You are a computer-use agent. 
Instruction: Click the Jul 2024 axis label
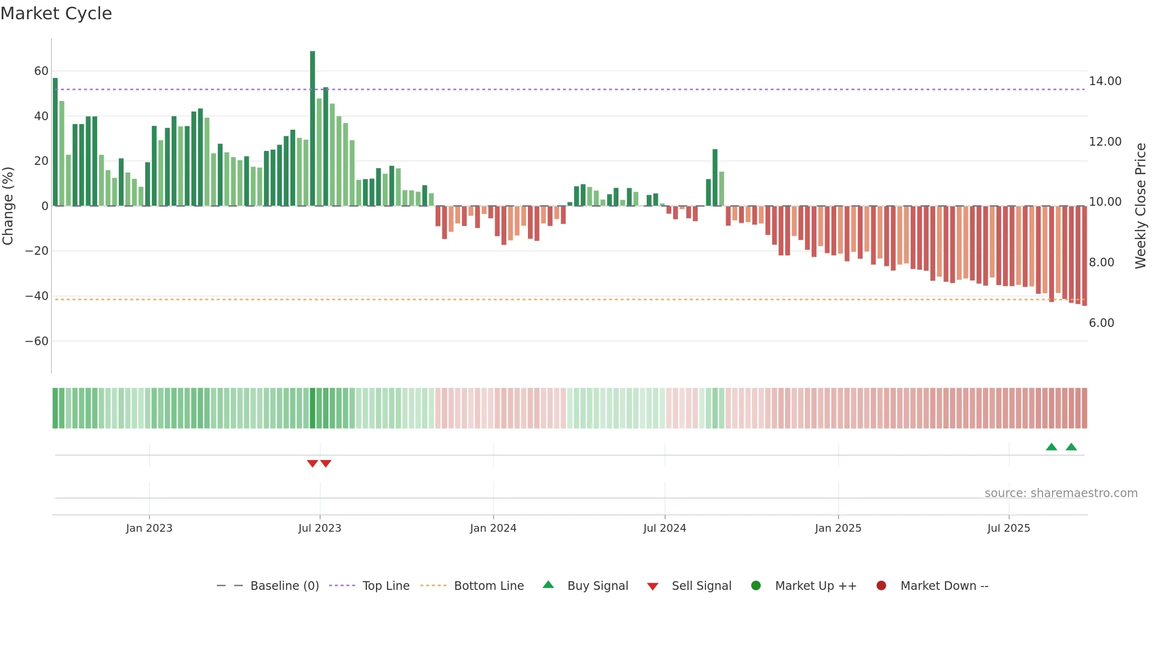[665, 528]
